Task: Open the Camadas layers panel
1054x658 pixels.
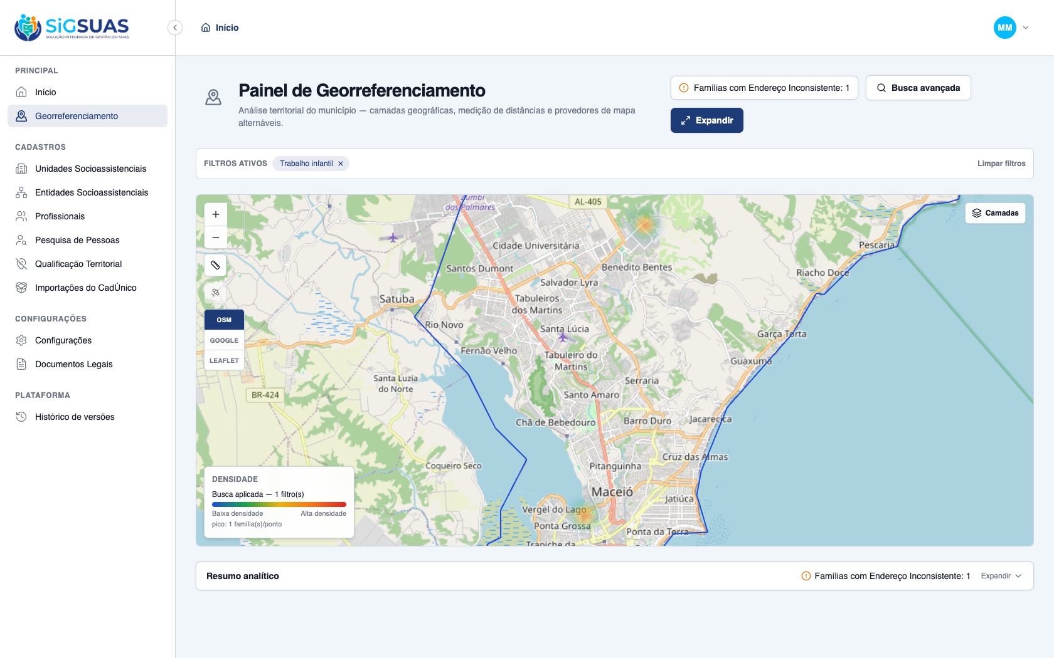Action: tap(995, 213)
